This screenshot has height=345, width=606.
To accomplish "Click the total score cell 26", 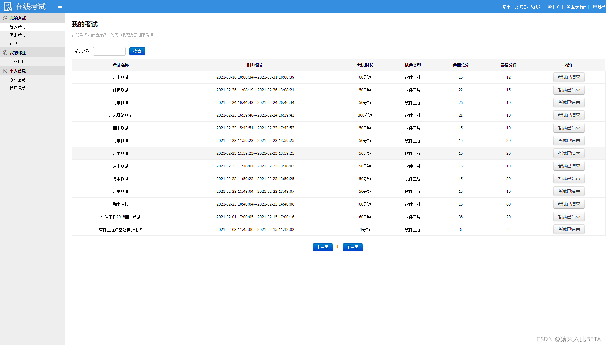I will tap(461, 103).
